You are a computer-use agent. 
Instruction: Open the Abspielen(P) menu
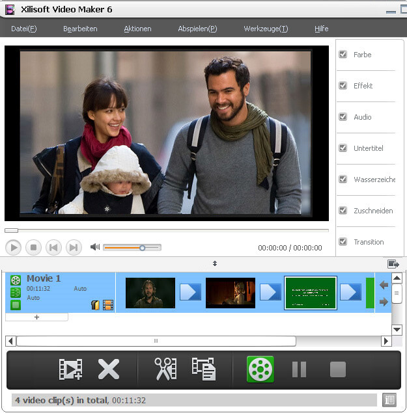point(197,29)
